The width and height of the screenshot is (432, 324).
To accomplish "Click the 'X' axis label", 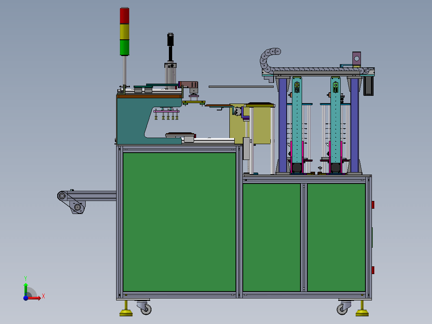I will click(43, 296).
